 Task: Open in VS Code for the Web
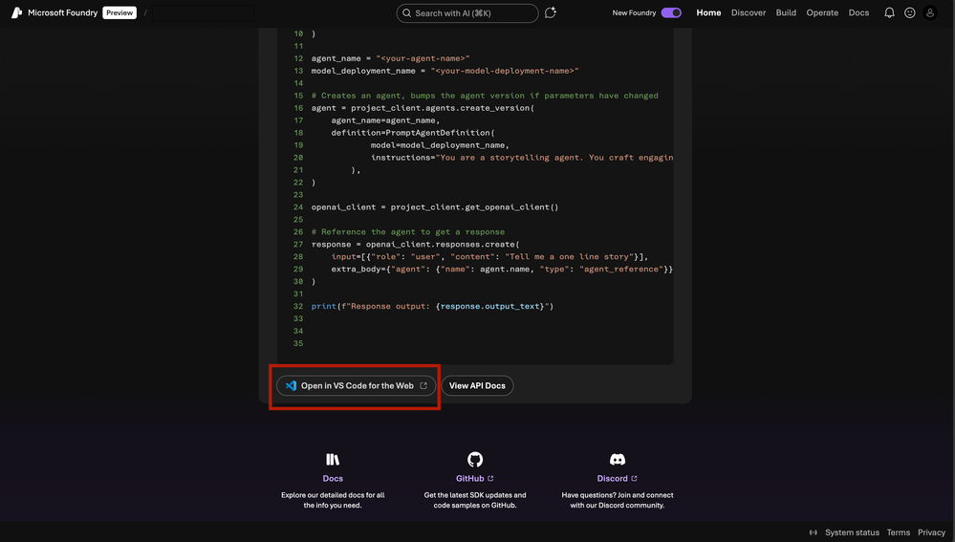pos(357,385)
